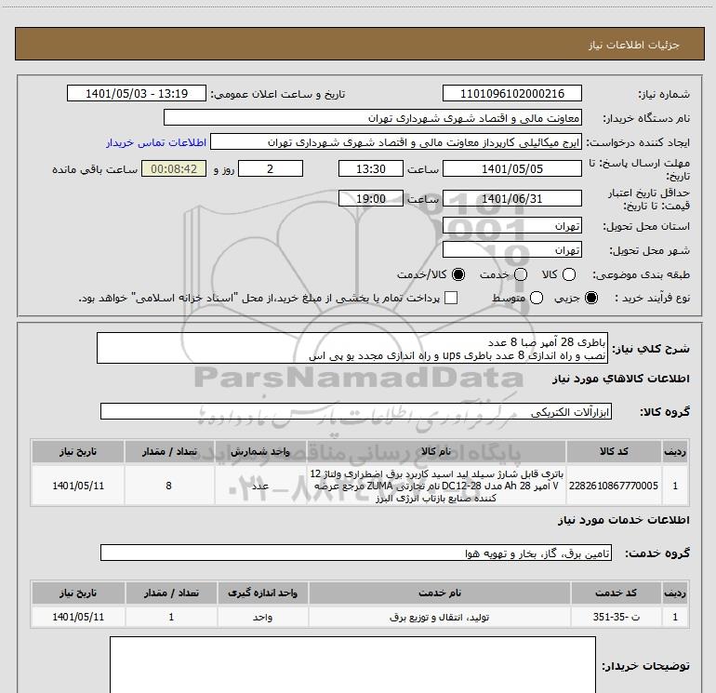Click the کد خدمت column header
This screenshot has height=693, width=716.
616,593
